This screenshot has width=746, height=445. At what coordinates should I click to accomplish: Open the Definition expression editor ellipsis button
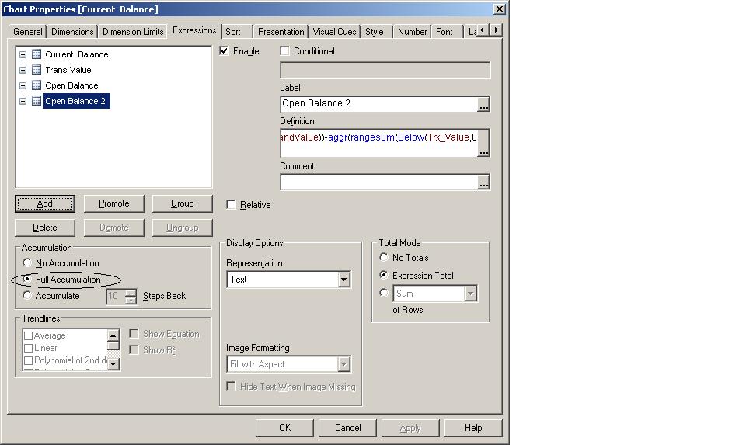[483, 144]
